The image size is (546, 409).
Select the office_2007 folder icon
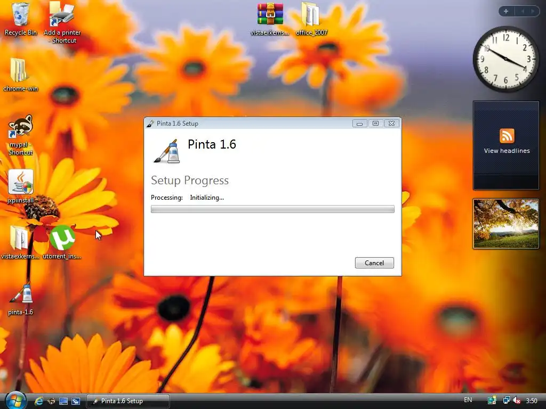pyautogui.click(x=311, y=19)
